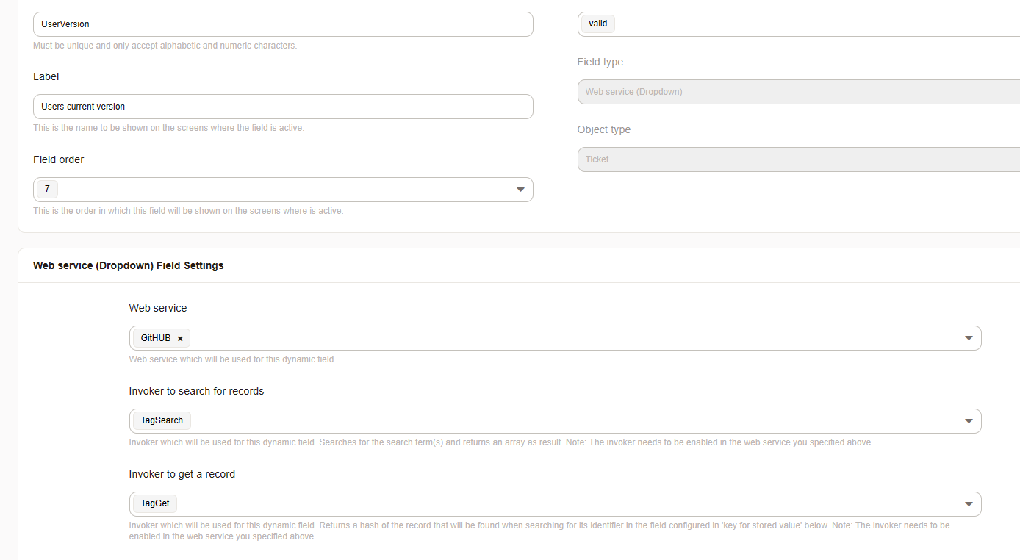The height and width of the screenshot is (560, 1020).
Task: Open the get-record invoker dropdown arrow
Action: point(968,504)
